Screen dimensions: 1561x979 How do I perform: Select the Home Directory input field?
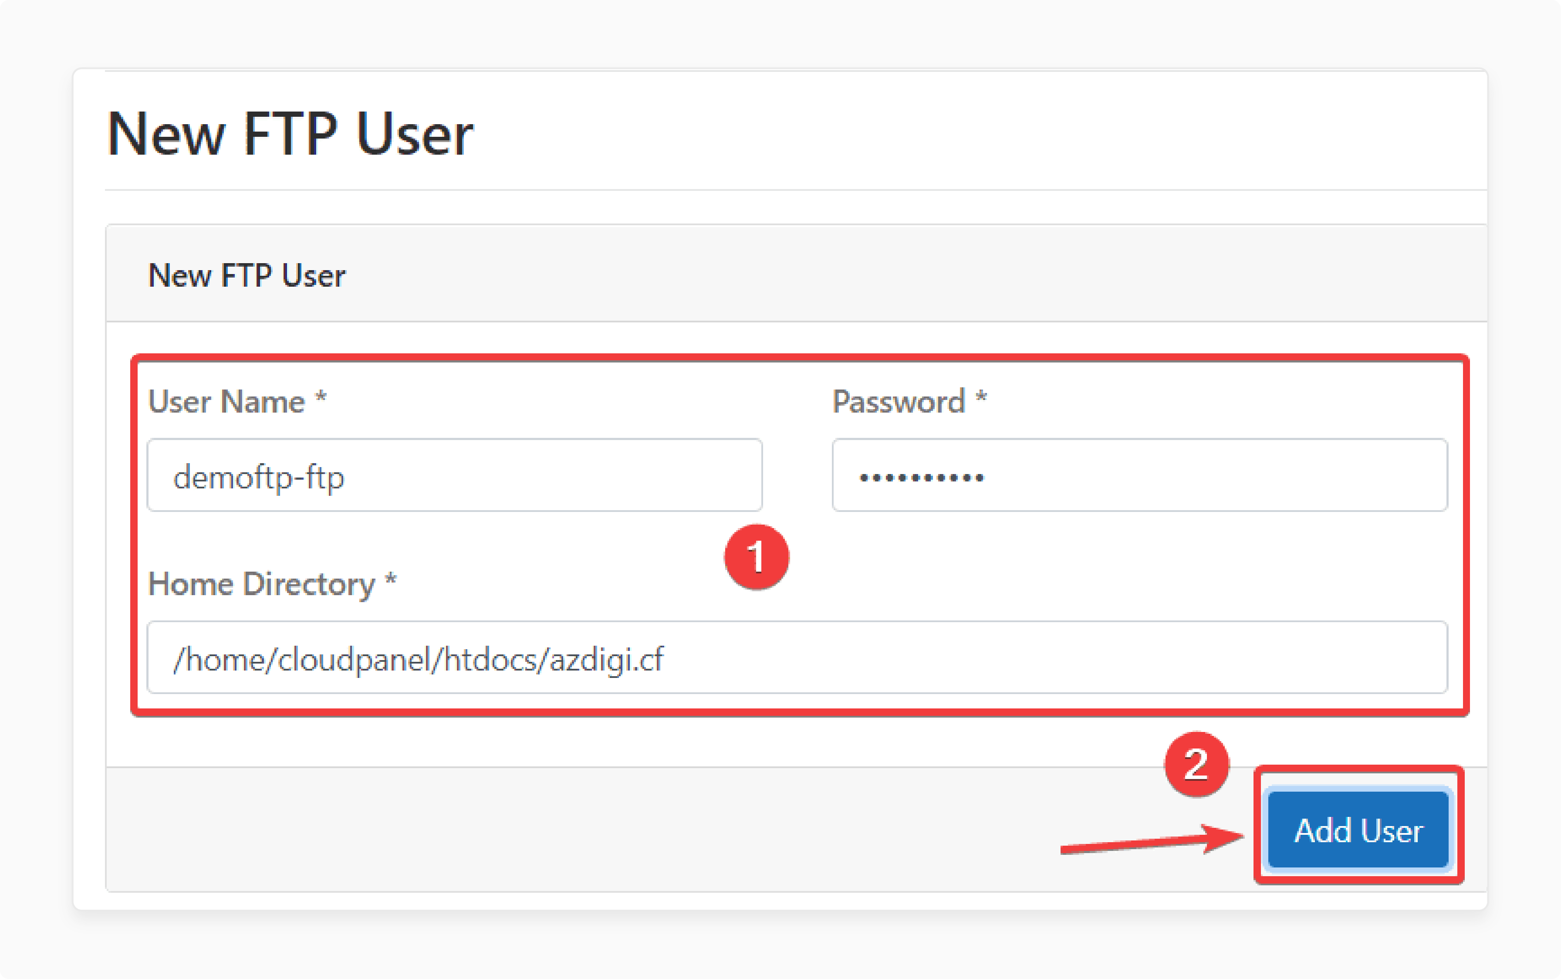tap(797, 657)
